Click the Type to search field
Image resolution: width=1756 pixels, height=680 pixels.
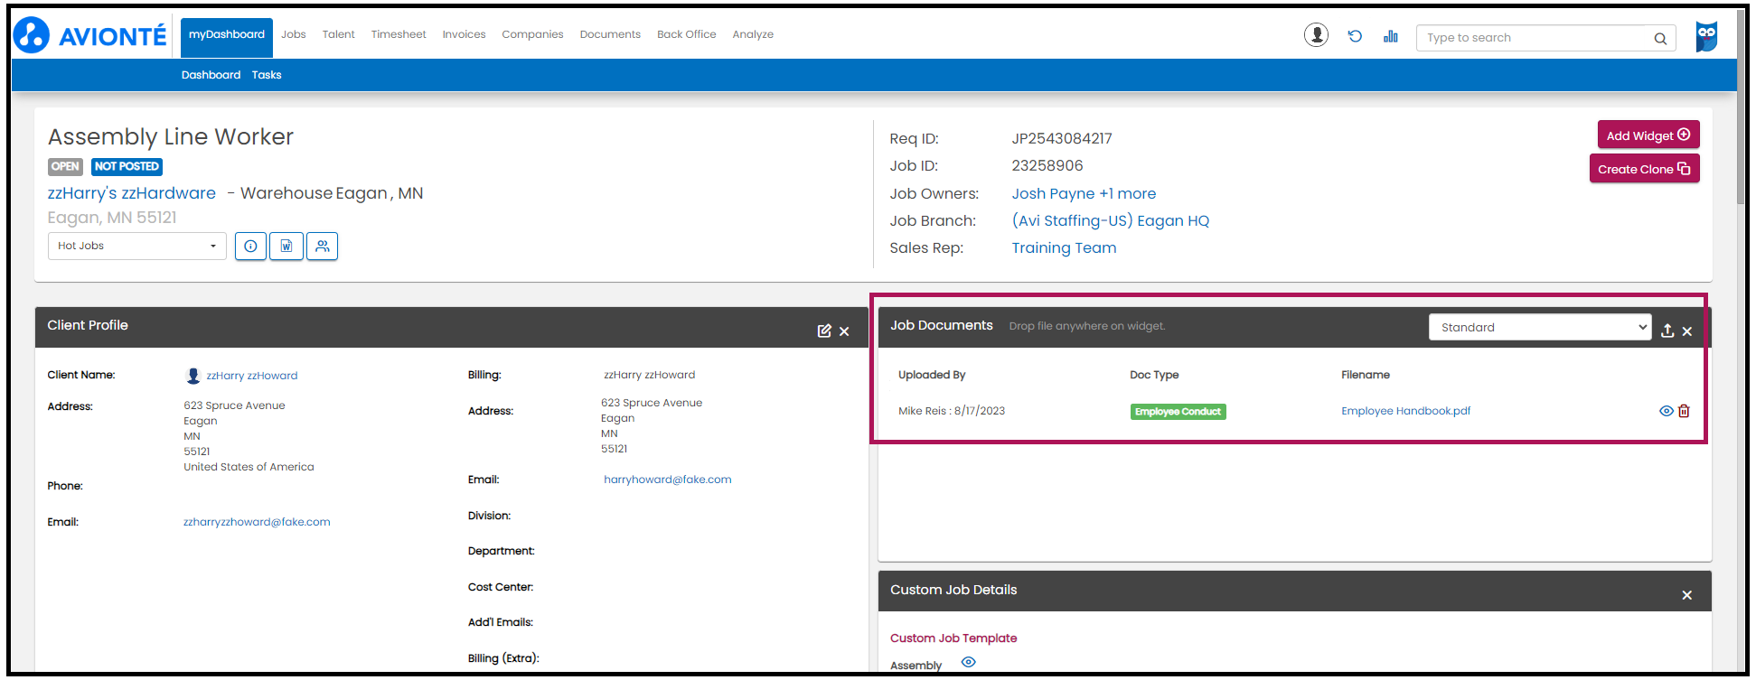coord(1536,38)
